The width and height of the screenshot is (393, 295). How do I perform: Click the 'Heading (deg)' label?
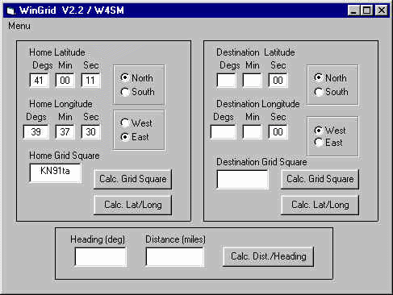[x=98, y=239]
